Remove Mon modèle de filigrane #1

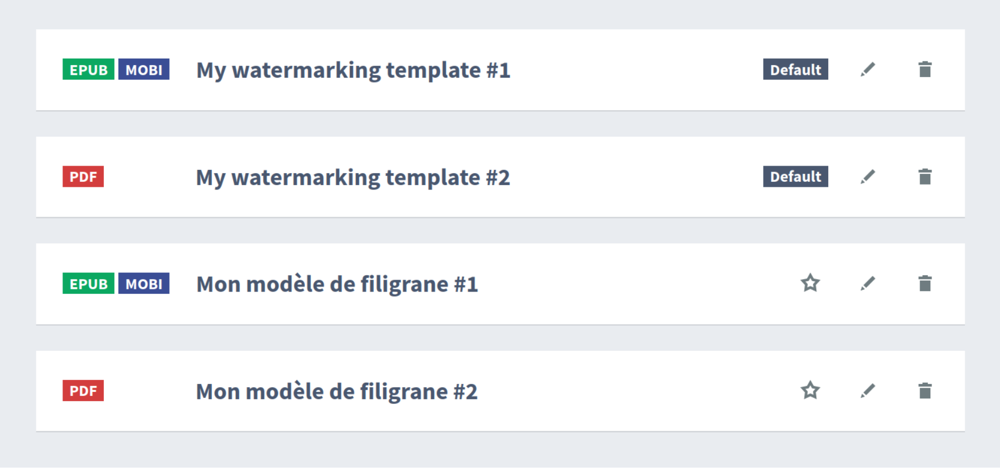tap(926, 283)
